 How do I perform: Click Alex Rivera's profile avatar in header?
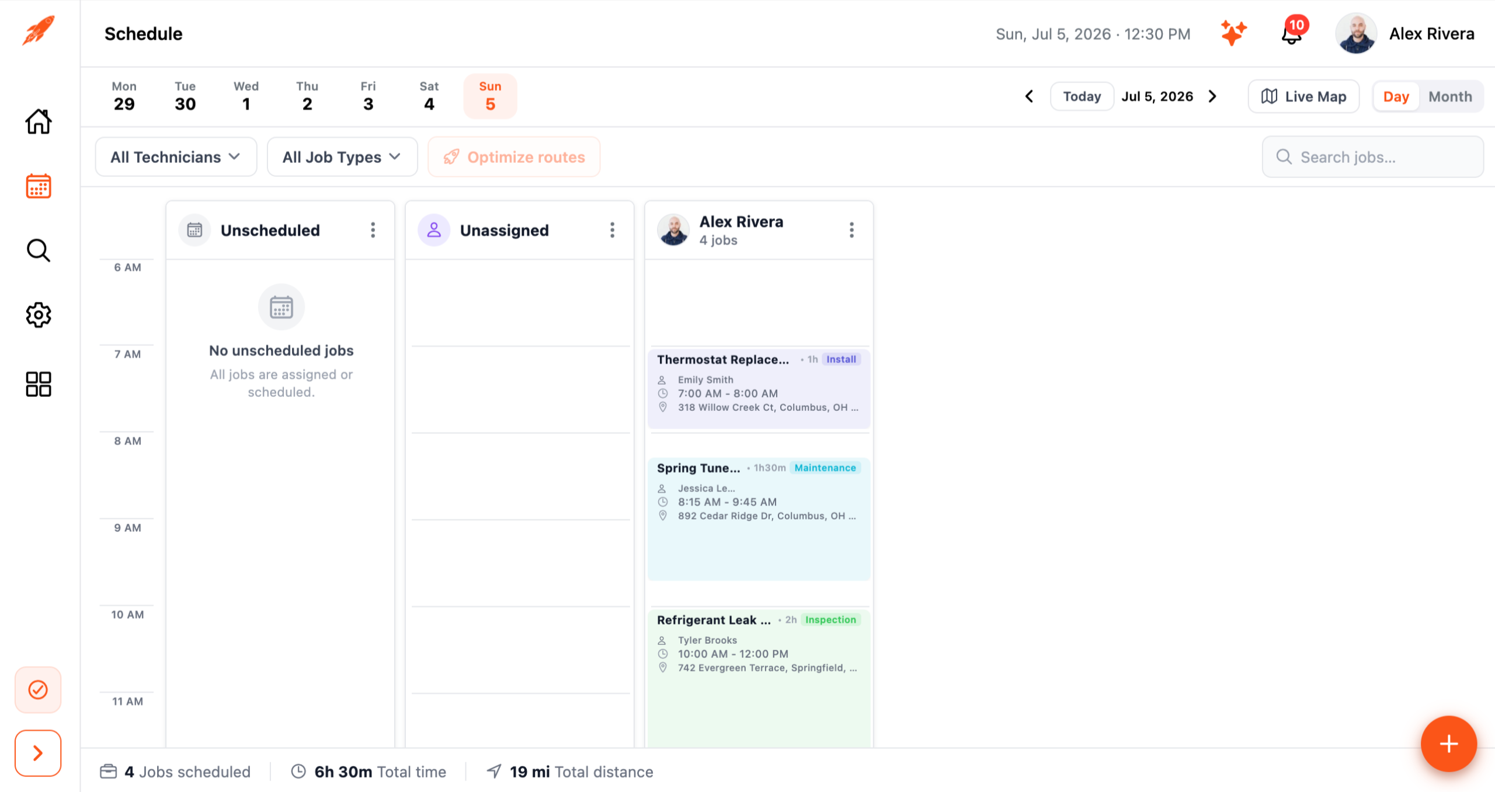click(1356, 33)
